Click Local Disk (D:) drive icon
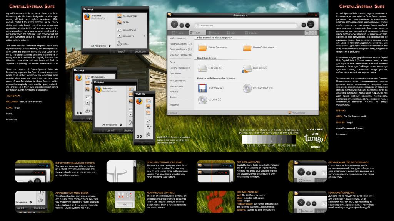 [x=247, y=68]
